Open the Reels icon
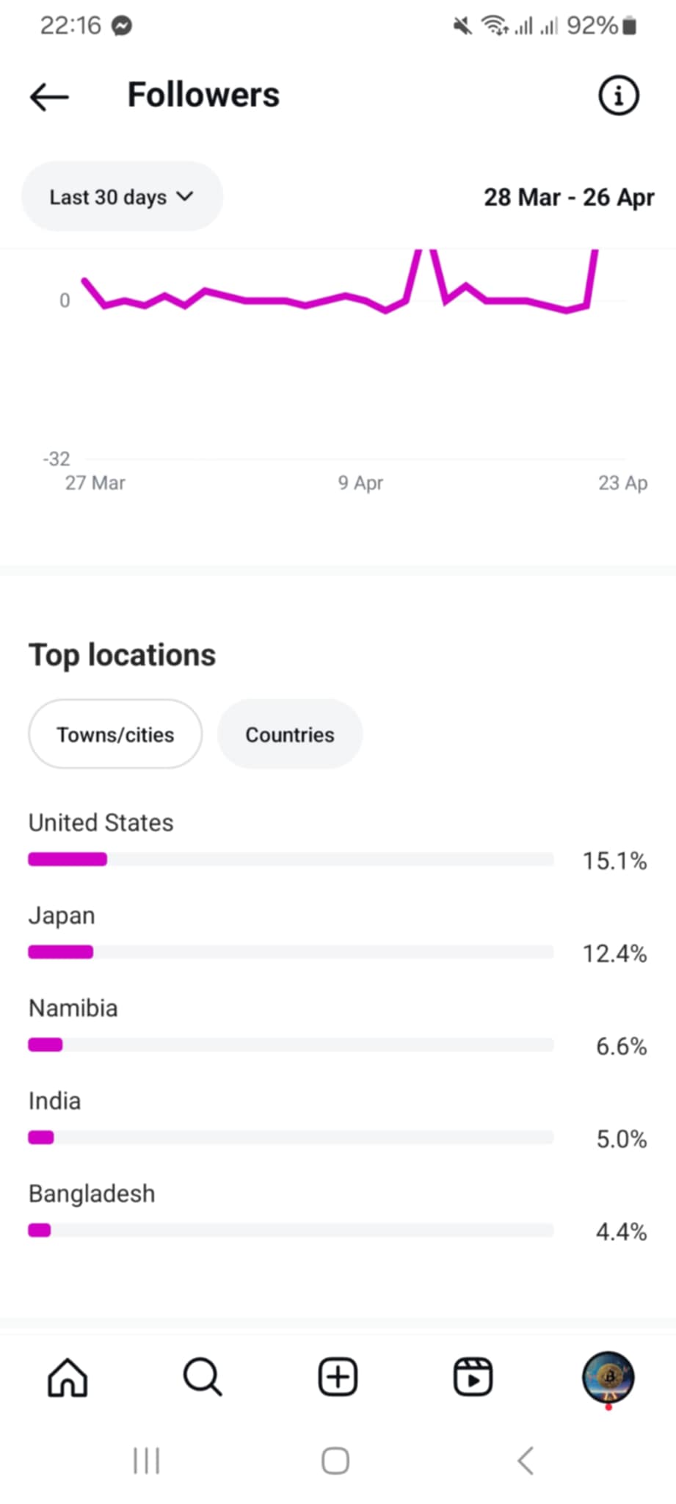The height and width of the screenshot is (1504, 676). [x=473, y=1377]
